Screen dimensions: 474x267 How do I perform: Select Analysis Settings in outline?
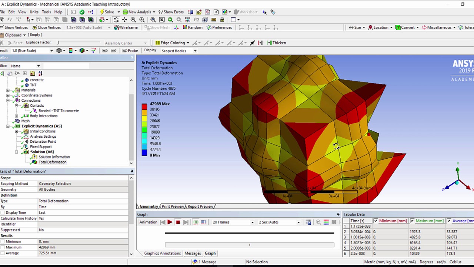click(43, 136)
